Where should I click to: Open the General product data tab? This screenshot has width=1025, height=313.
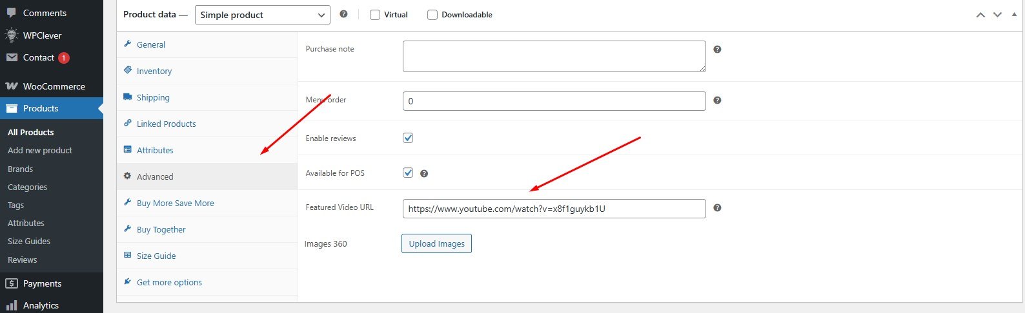point(207,44)
